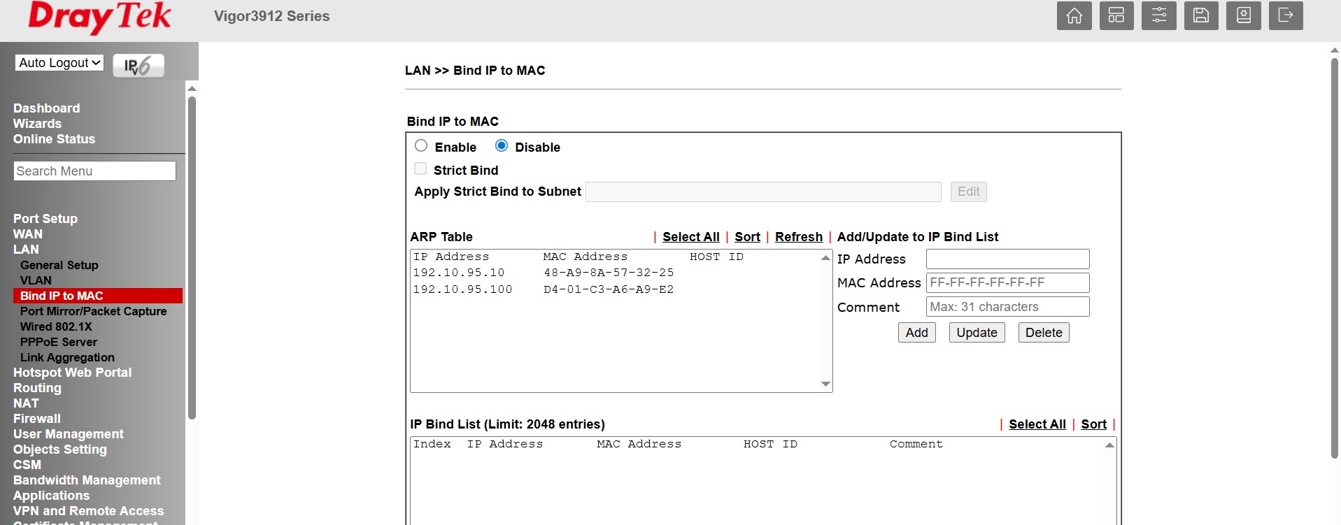This screenshot has width=1341, height=525.
Task: Expand the NAT menu section
Action: [x=26, y=403]
